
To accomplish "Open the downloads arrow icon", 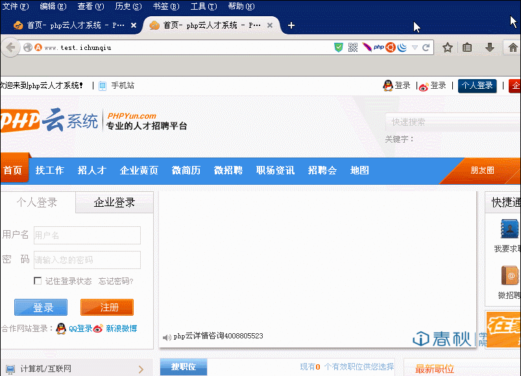I will point(490,47).
